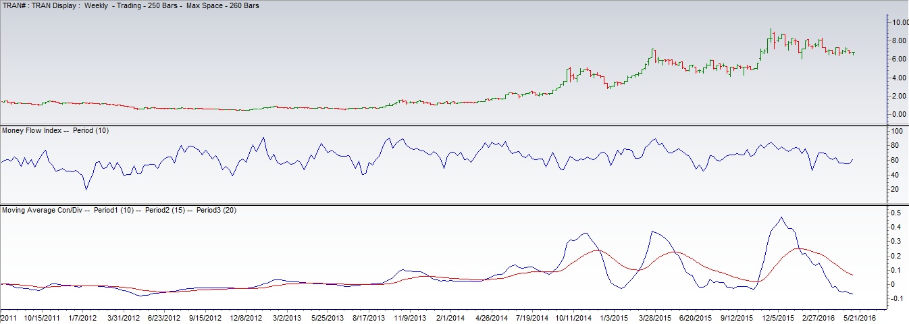
Task: Select the Money Flow Index Period (10) label
Action: click(55, 130)
